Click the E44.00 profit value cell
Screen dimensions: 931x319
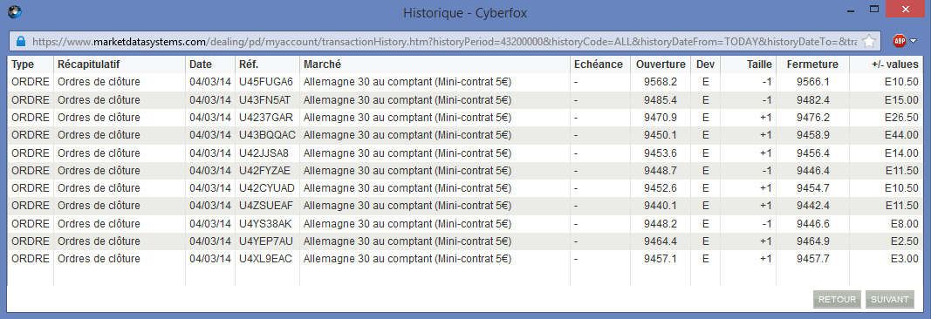900,135
